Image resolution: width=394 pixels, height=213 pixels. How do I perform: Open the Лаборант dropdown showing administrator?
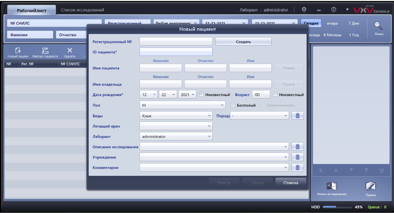point(176,136)
